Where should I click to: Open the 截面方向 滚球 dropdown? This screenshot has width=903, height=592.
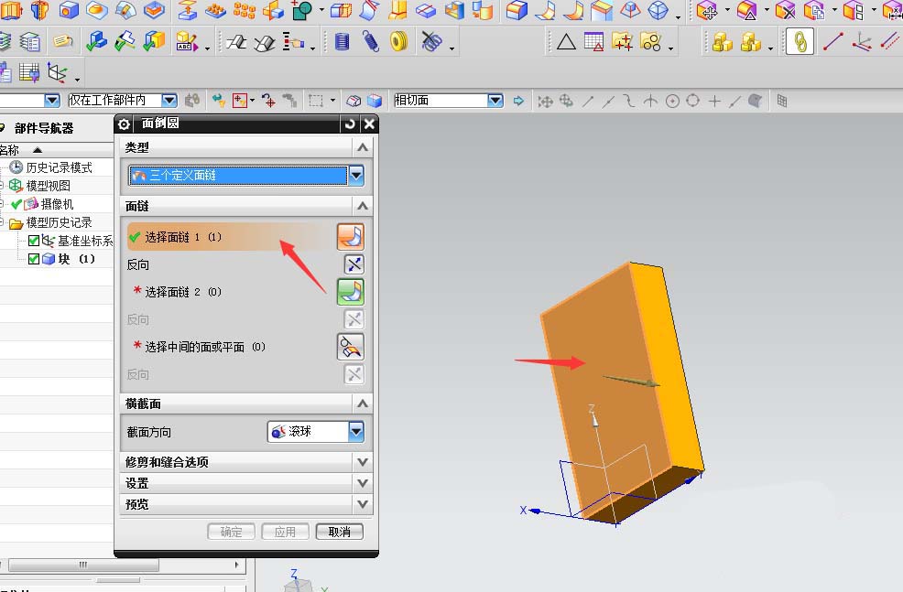[356, 432]
